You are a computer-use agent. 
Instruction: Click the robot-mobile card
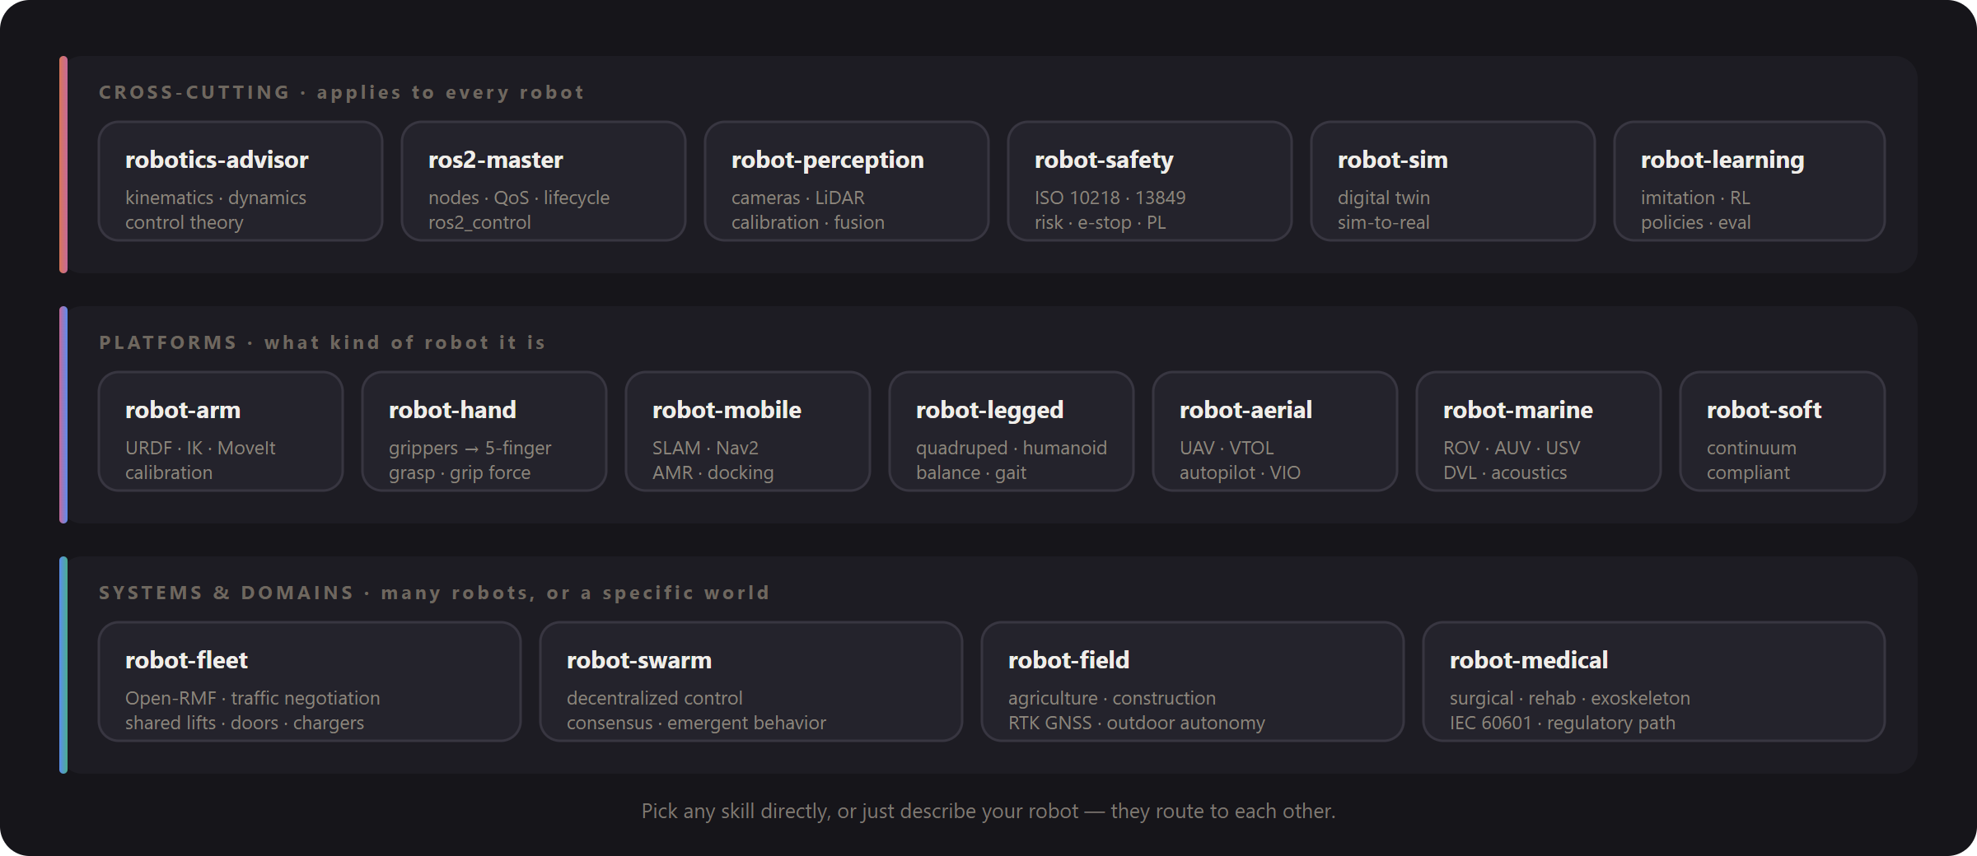pyautogui.click(x=748, y=431)
